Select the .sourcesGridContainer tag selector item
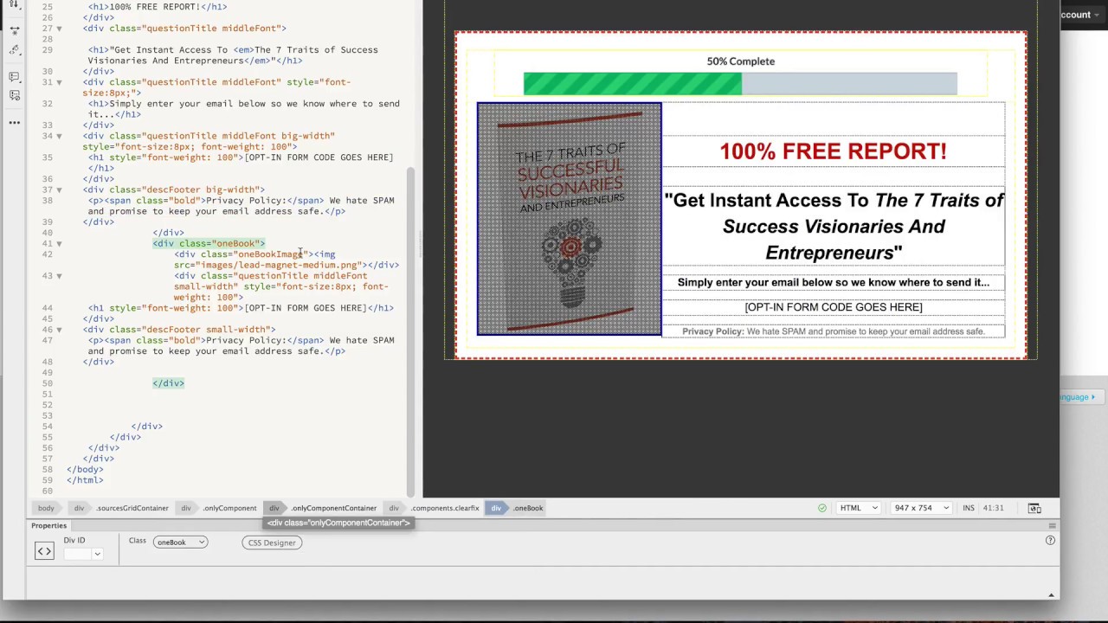The height and width of the screenshot is (623, 1108). coord(132,508)
